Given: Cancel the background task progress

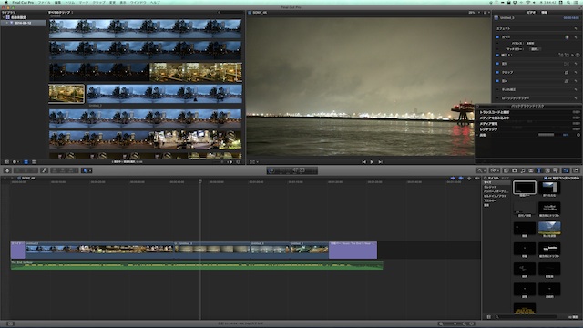Looking at the screenshot, I should pos(578,135).
